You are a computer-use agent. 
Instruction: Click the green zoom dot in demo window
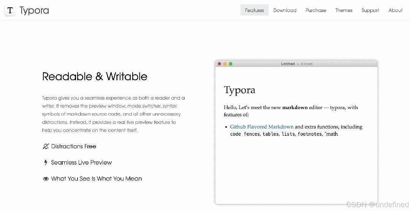point(231,64)
